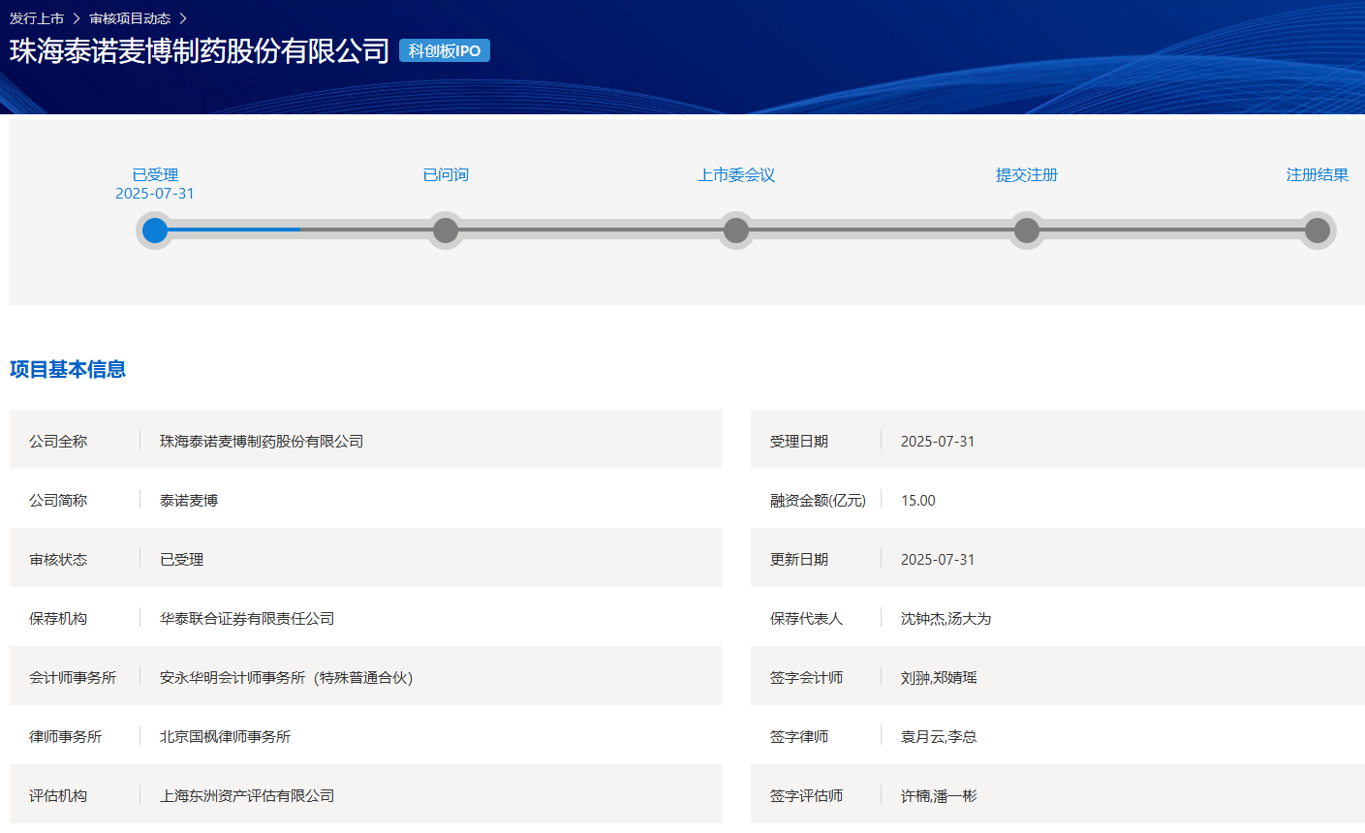Click the 提交注册 stage label
The width and height of the screenshot is (1365, 833).
click(1027, 175)
